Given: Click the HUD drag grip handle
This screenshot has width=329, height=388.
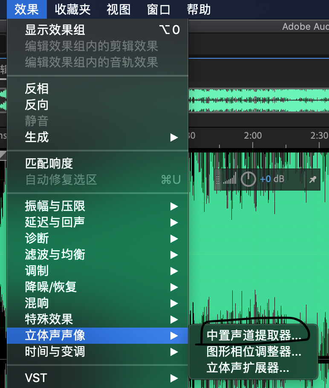Looking at the screenshot, I should [x=218, y=180].
